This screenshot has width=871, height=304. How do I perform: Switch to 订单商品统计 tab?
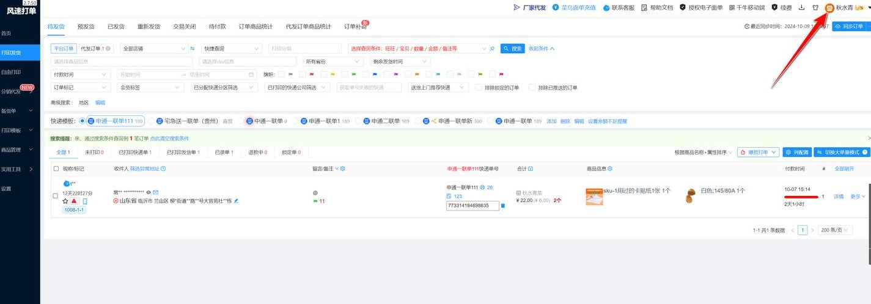[255, 26]
